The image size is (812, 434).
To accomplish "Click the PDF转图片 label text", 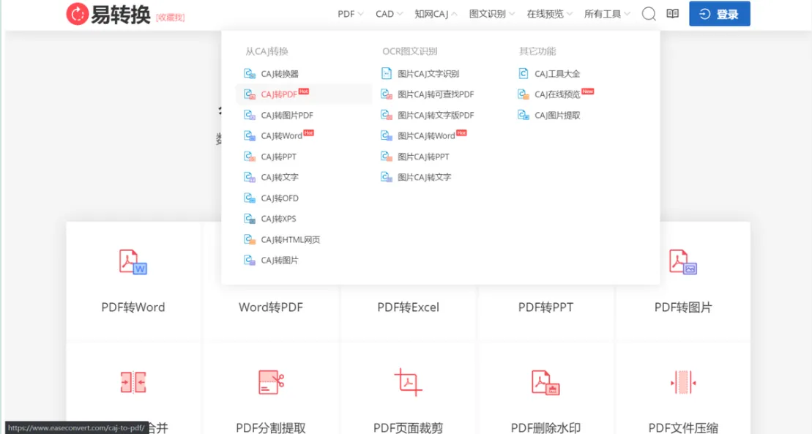I will (683, 307).
